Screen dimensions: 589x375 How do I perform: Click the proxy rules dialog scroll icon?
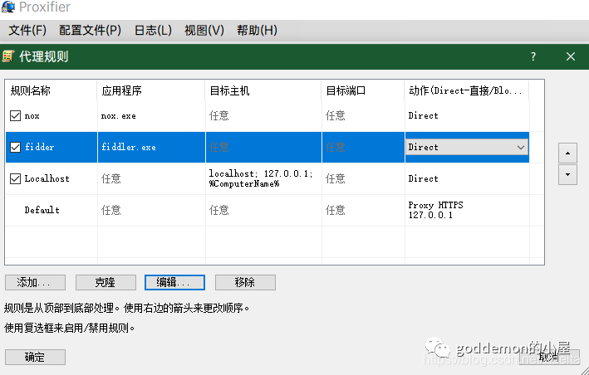click(x=8, y=56)
